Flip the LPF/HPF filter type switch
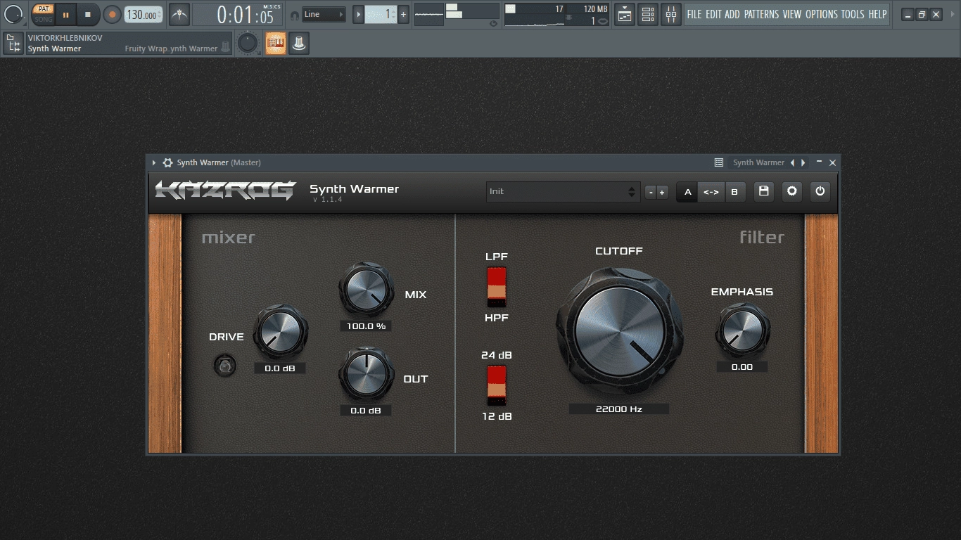The image size is (961, 540). [x=497, y=287]
